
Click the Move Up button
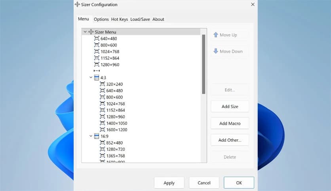coord(230,35)
